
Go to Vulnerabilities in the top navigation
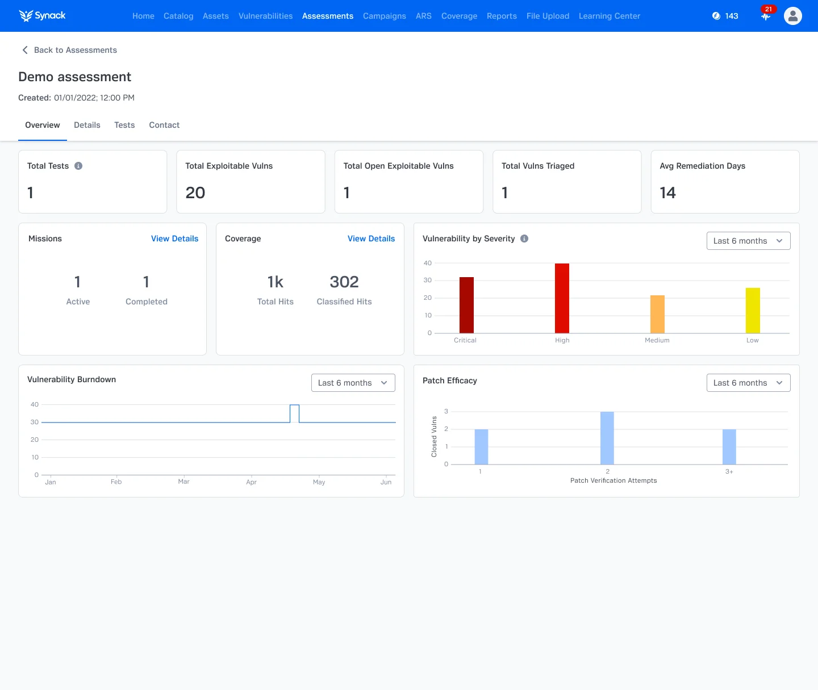click(x=265, y=16)
